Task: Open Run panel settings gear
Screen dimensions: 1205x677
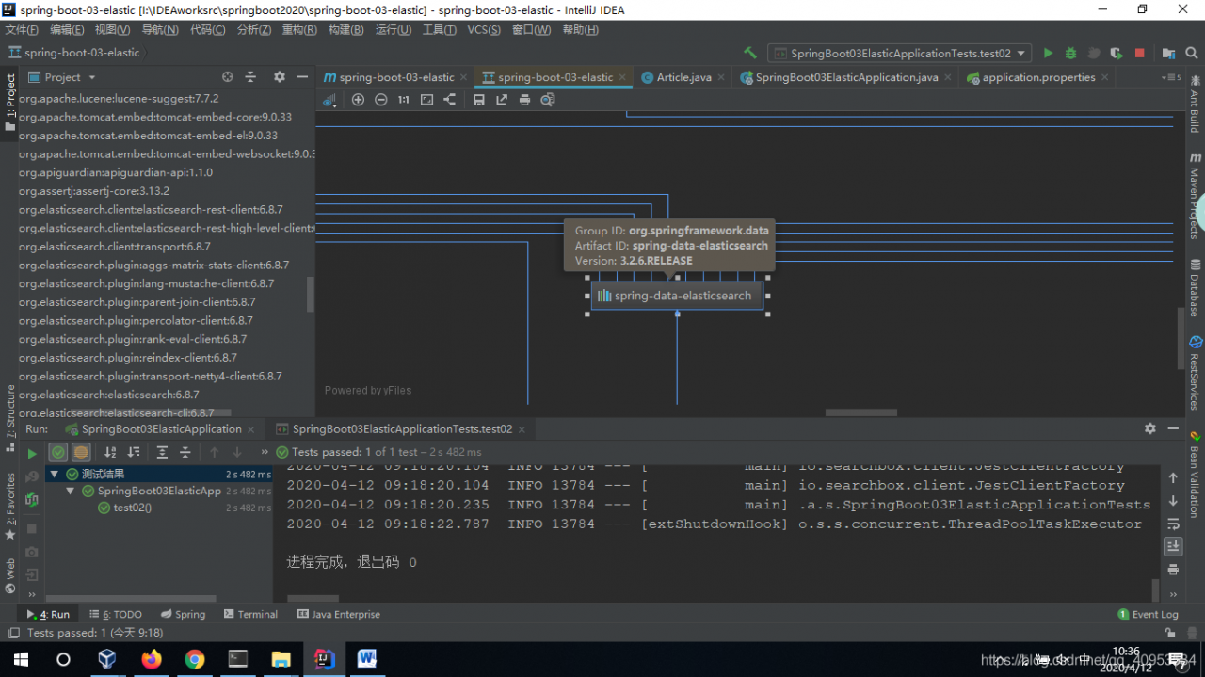Action: [x=1149, y=428]
